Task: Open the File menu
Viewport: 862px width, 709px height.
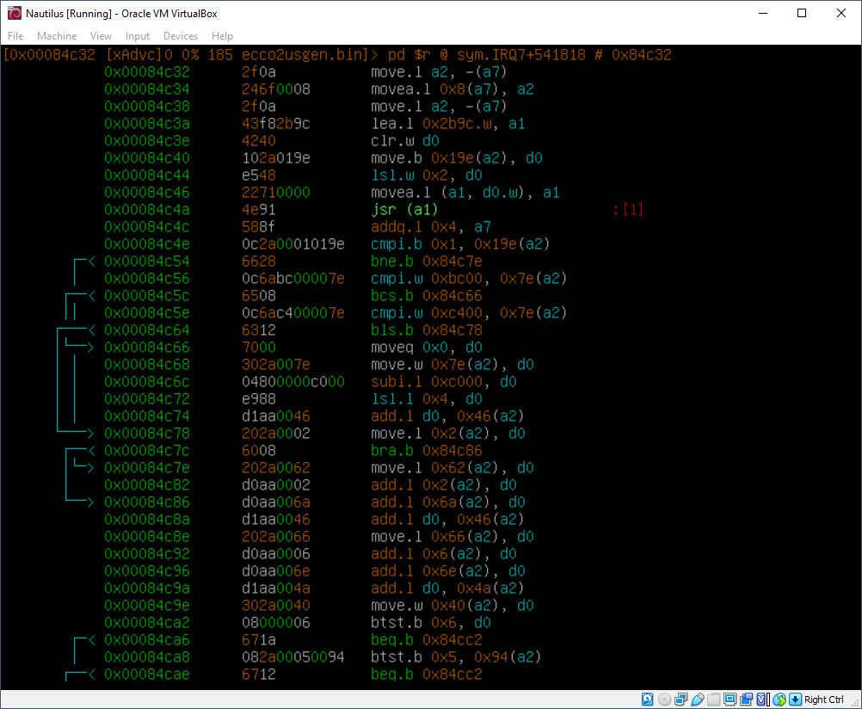Action: 15,36
